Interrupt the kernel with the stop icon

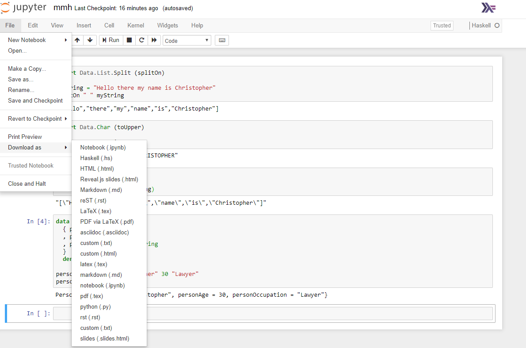pos(129,40)
